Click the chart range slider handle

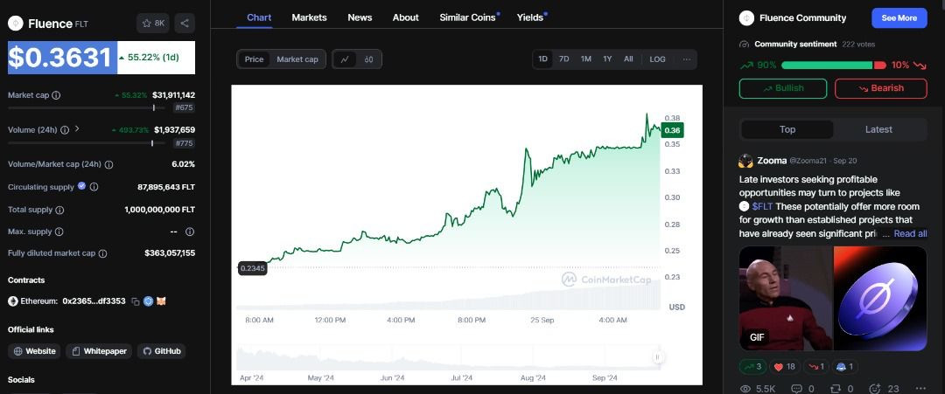point(657,356)
